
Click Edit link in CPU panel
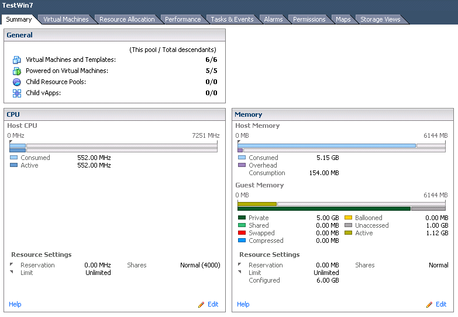[213, 304]
